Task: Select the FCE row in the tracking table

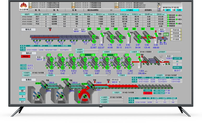Action: pos(94,24)
